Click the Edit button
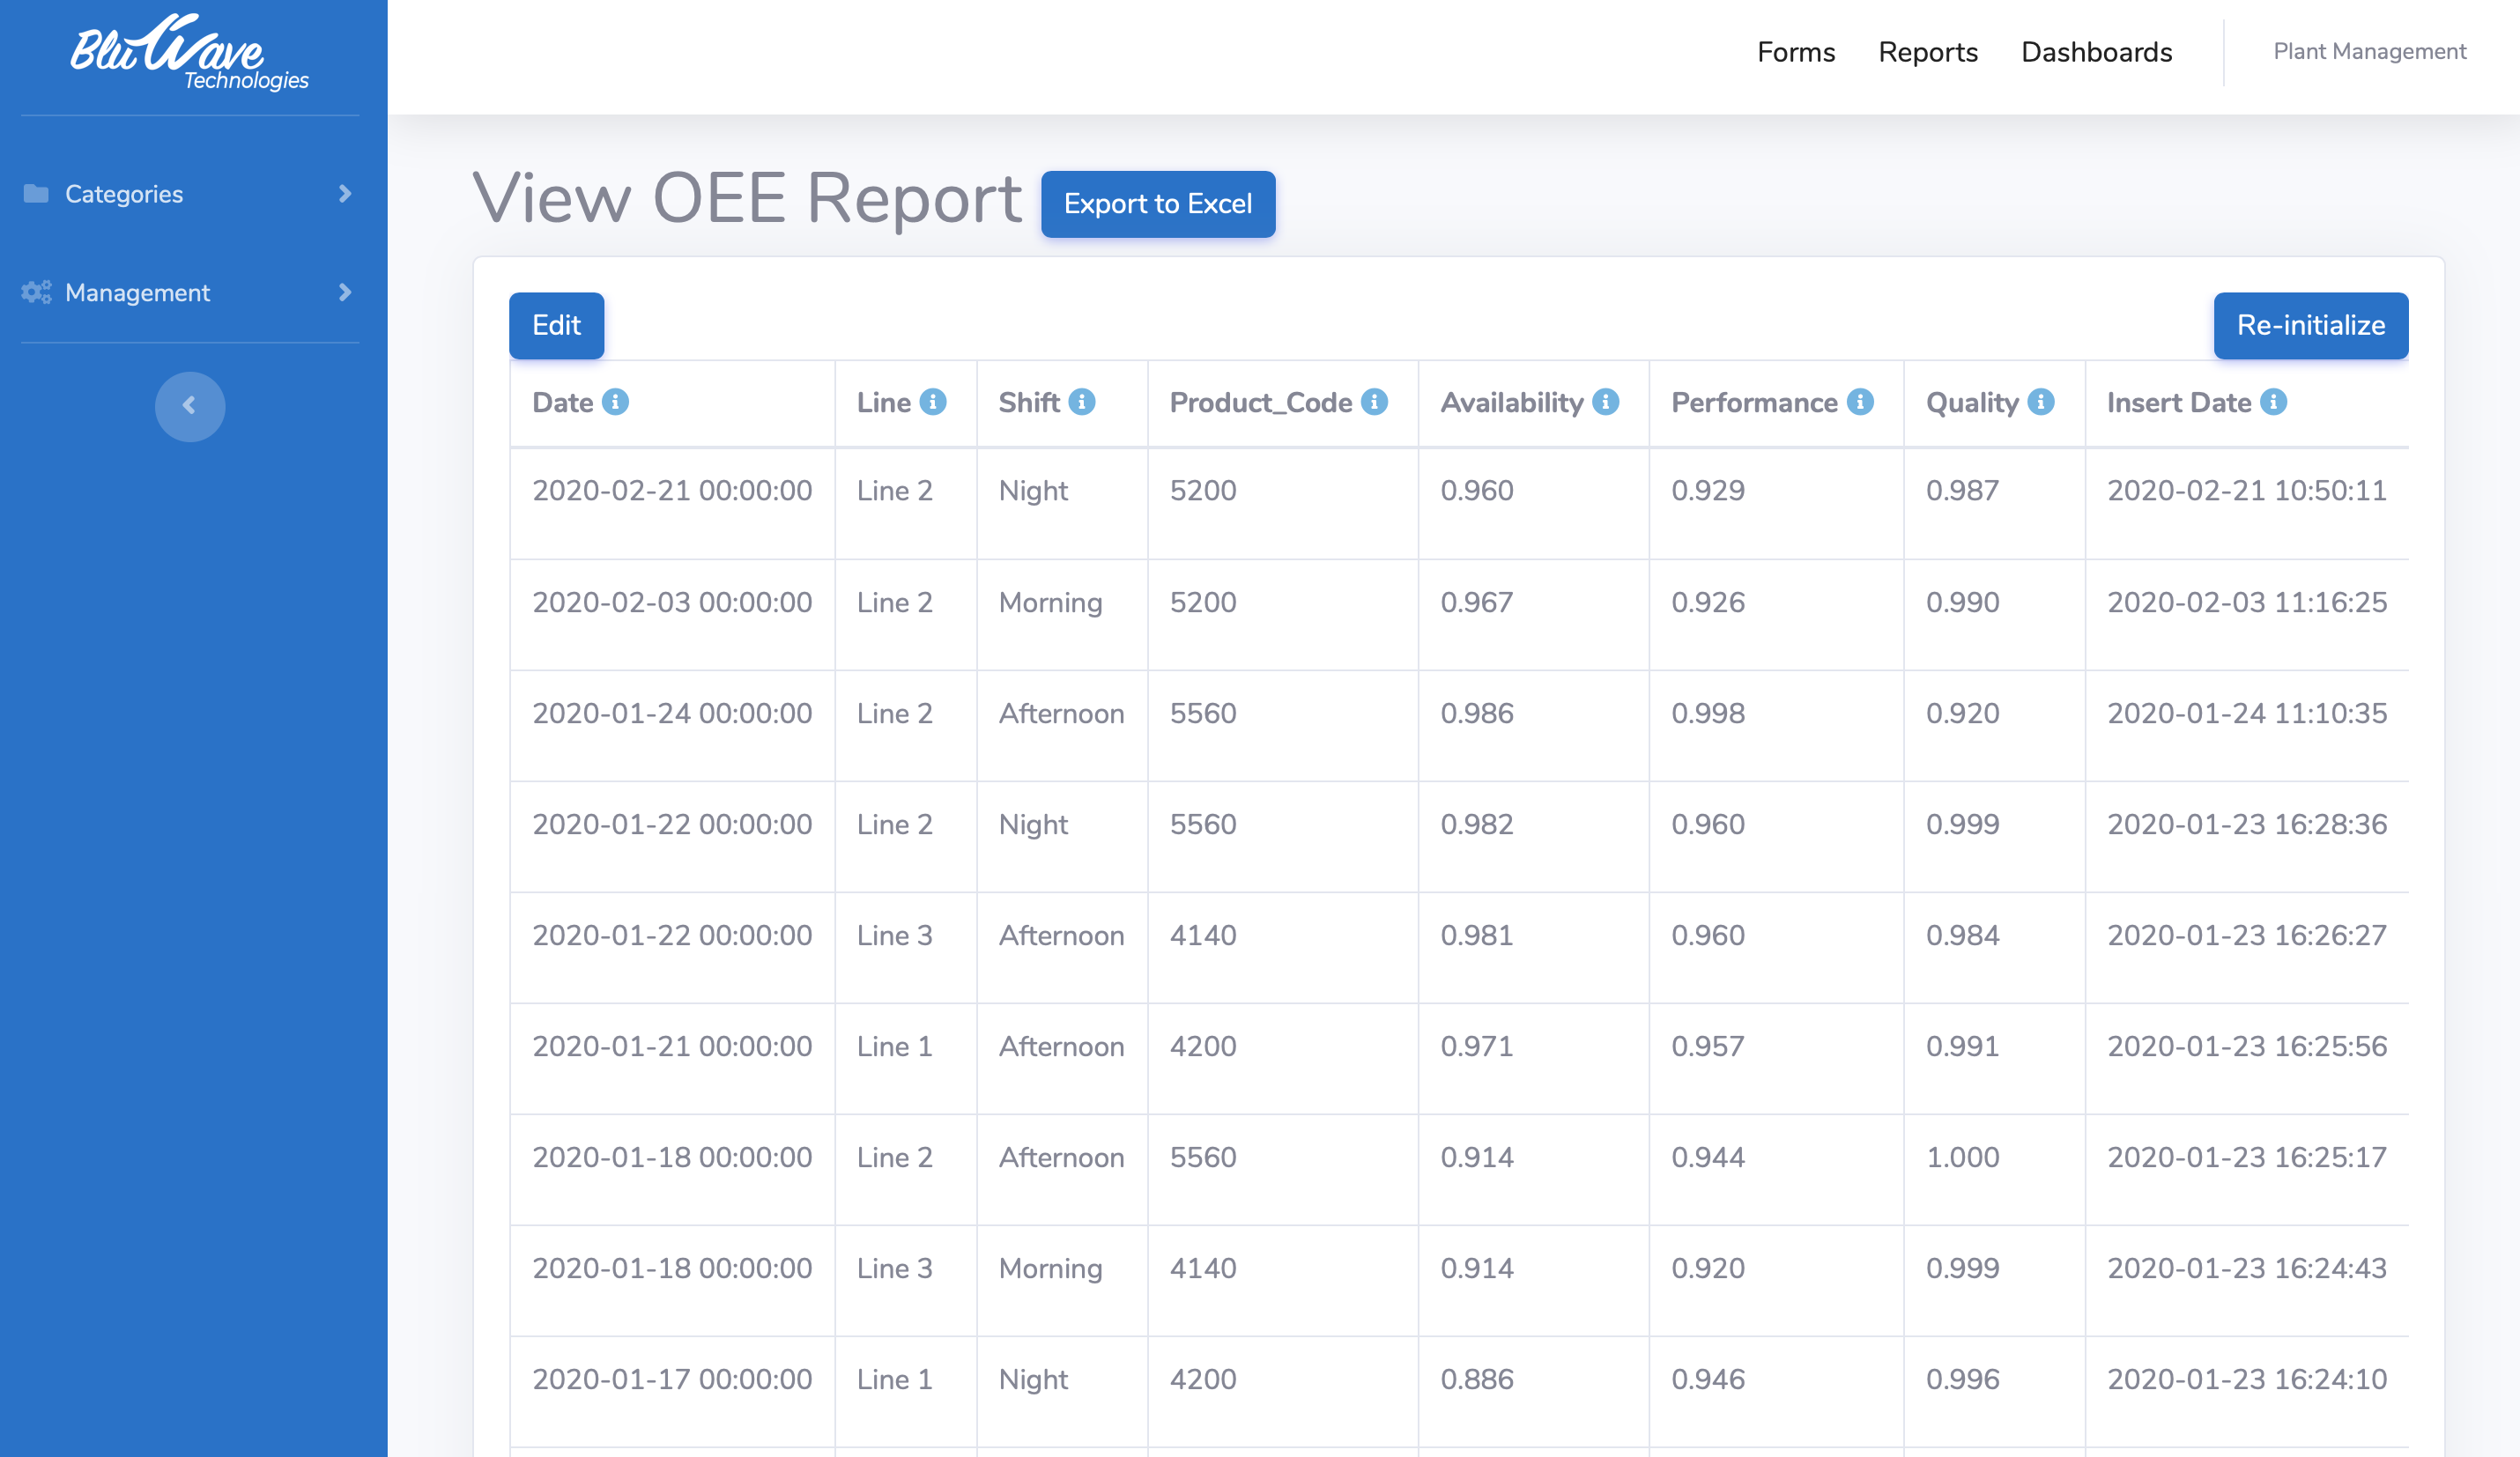The image size is (2520, 1457). coord(556,325)
